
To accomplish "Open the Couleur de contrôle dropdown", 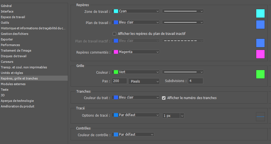I will pos(133,135).
